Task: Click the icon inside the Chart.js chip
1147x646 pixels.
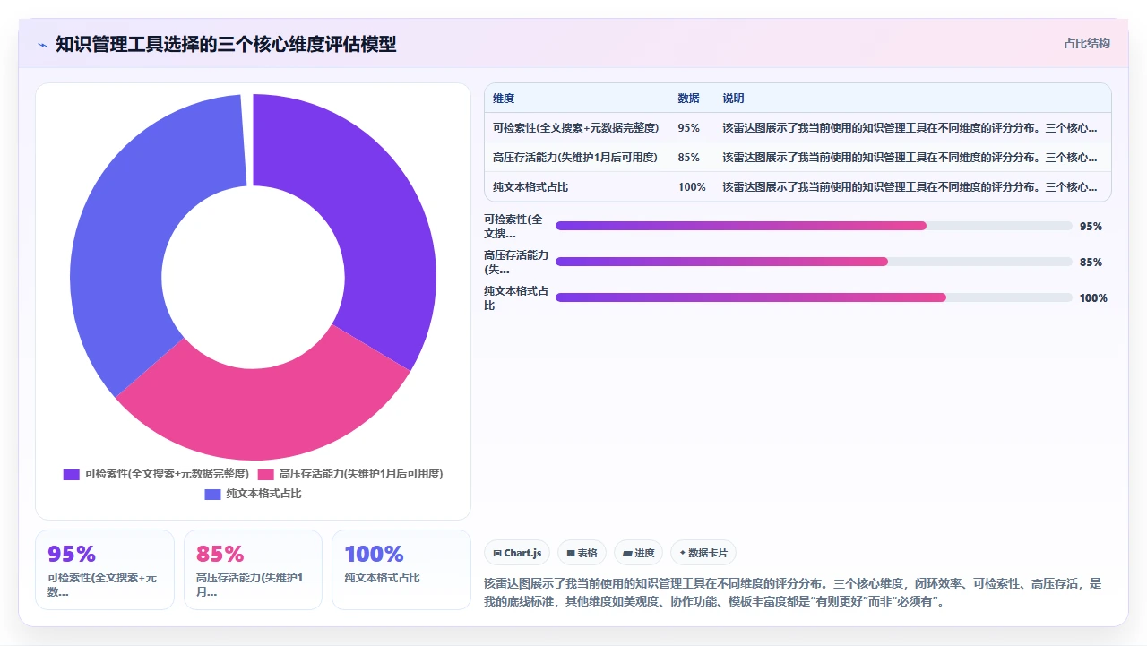Action: [x=497, y=554]
